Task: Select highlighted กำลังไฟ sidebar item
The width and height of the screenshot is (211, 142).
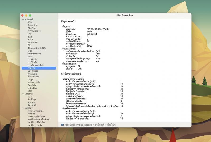Action: [x=39, y=68]
